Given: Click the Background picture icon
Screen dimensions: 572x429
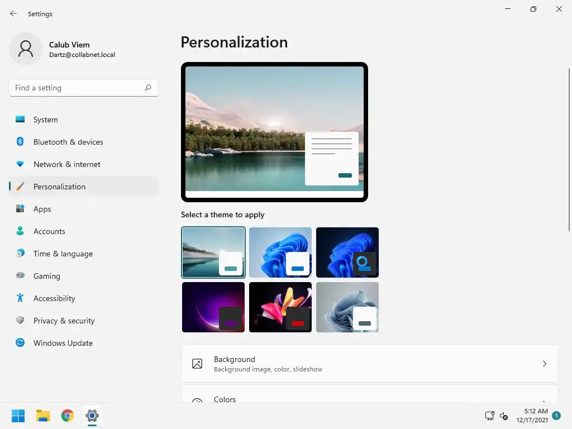Looking at the screenshot, I should [197, 364].
